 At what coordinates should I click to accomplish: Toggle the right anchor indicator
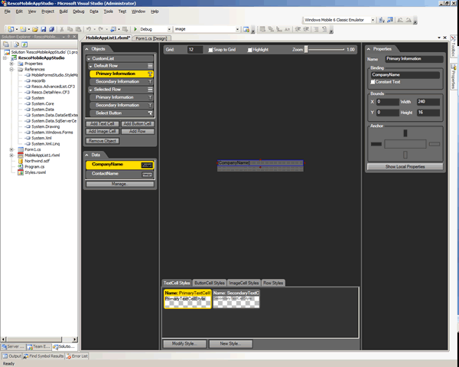435,144
